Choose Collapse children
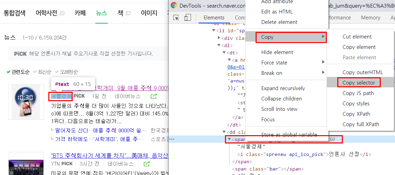The image size is (395, 175). [x=287, y=99]
